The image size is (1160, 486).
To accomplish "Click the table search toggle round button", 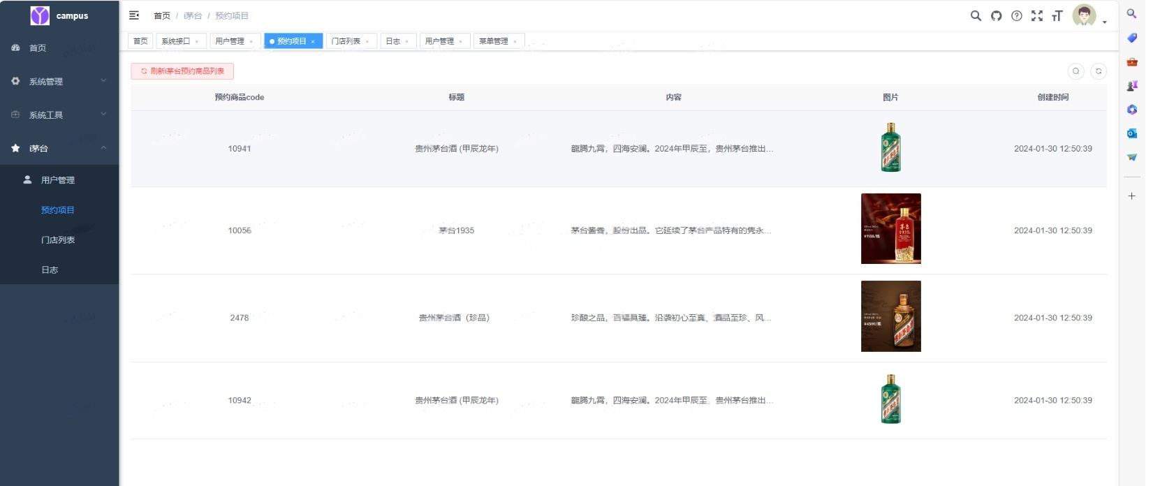I will coord(1075,71).
